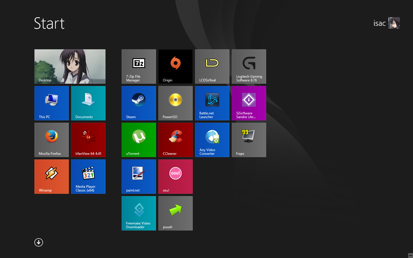
Task: Launch CCleaner
Action: point(176,140)
